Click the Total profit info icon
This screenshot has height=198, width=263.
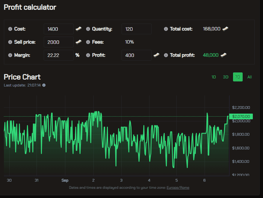(x=166, y=55)
